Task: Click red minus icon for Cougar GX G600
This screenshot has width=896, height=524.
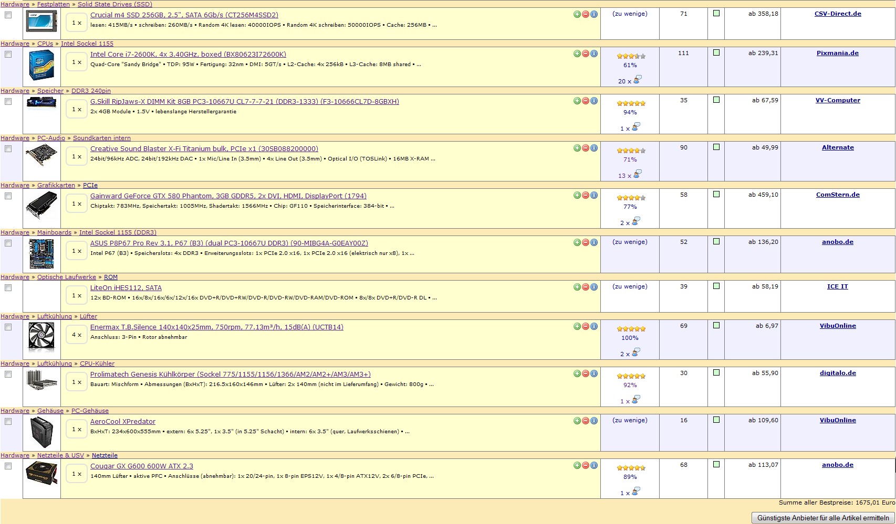Action: (585, 465)
